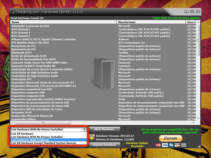Click the Bank payment icon
This screenshot has height=158, width=211.
click(x=184, y=145)
